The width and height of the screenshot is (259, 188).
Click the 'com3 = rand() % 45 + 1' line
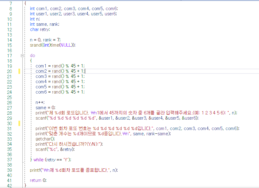coord(60,76)
